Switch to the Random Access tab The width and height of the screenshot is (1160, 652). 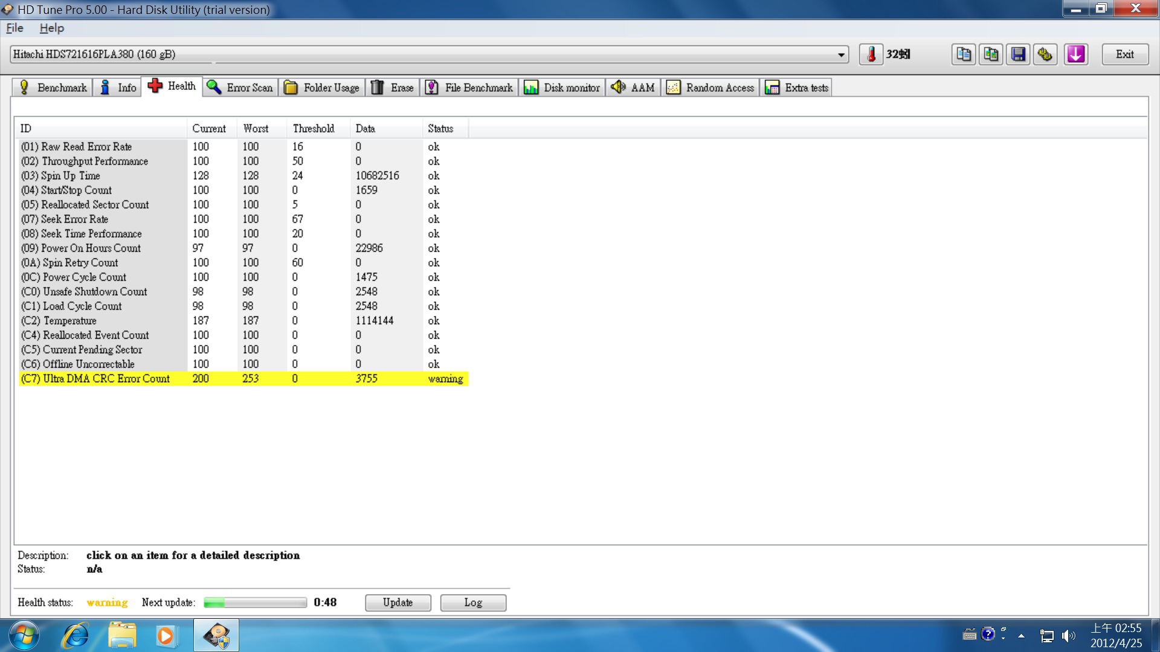tap(710, 88)
